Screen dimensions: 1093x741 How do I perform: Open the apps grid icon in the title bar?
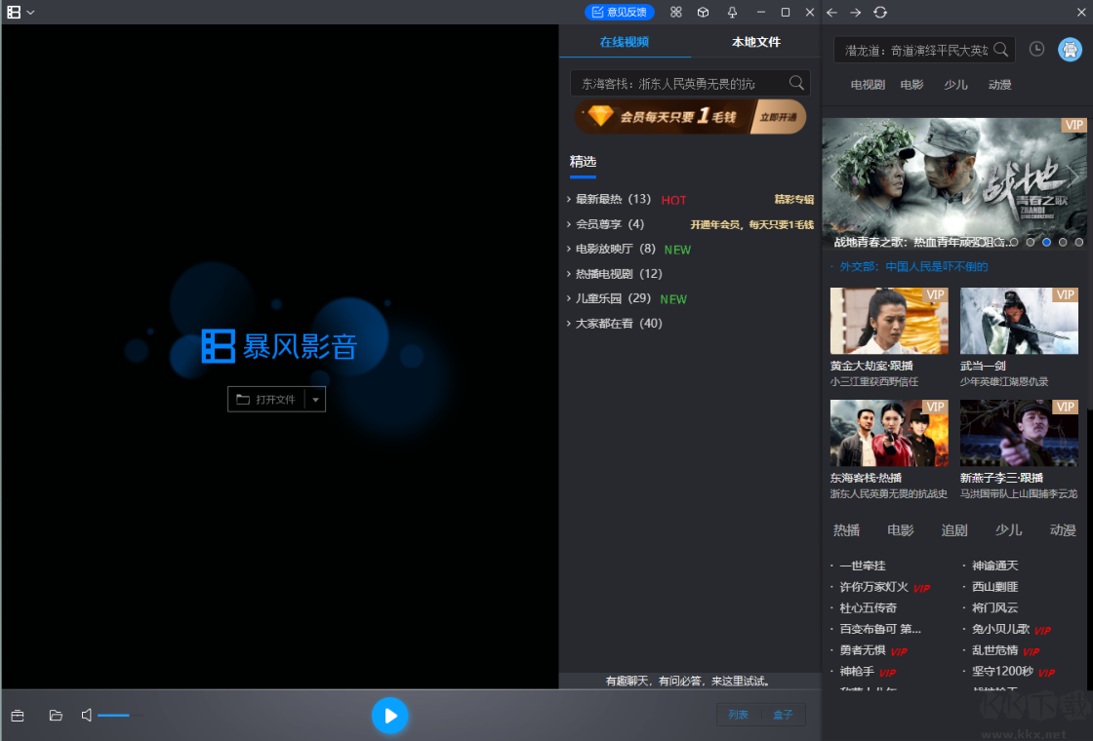675,12
